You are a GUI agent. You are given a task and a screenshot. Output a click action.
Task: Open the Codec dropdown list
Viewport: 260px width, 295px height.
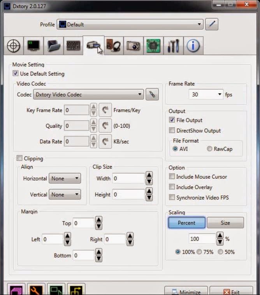88,94
